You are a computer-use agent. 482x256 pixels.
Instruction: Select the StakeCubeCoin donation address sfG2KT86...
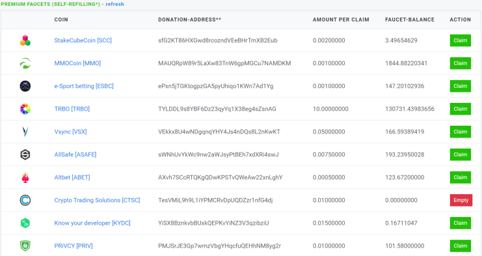click(218, 40)
